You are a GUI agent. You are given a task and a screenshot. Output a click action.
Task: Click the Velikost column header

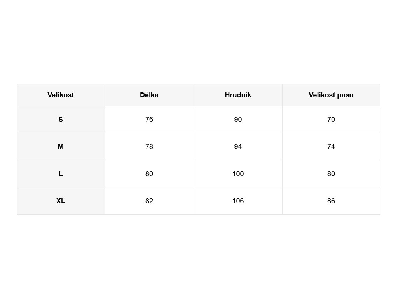pos(61,95)
